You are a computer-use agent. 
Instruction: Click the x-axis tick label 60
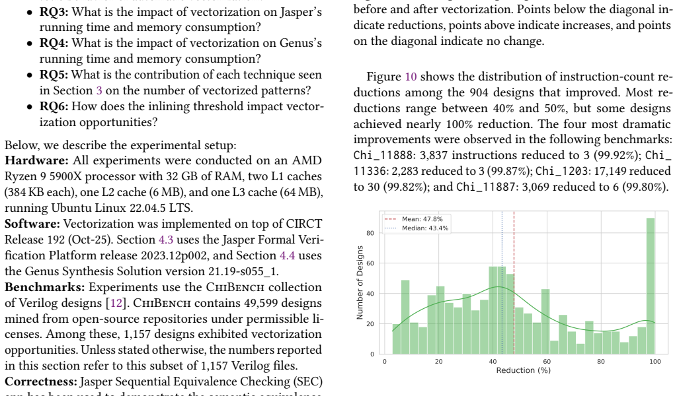coord(547,362)
